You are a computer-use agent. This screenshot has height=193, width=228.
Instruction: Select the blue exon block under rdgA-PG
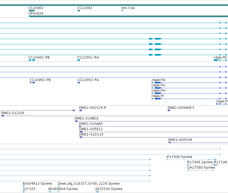(158, 88)
